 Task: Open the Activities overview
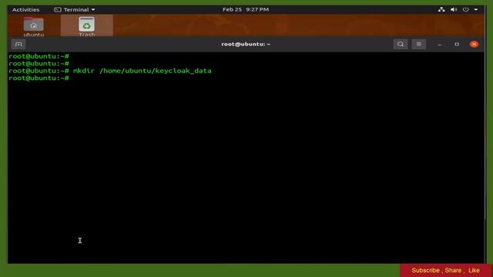(x=25, y=10)
